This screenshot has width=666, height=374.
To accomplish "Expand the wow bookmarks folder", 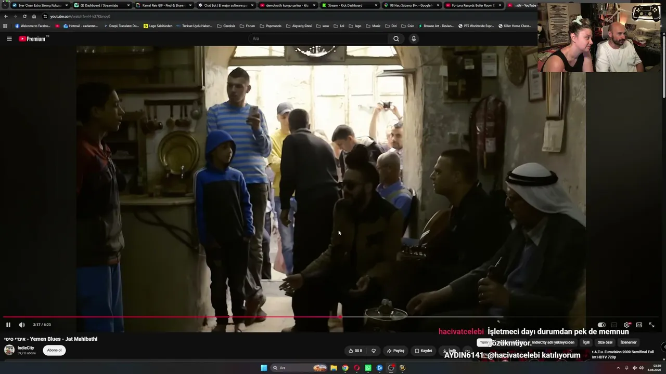I will tap(323, 26).
